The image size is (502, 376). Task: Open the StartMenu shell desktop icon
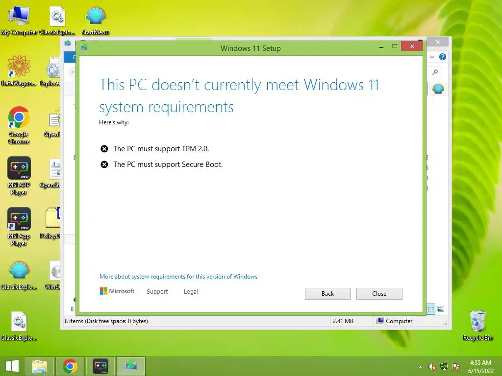pos(95,20)
